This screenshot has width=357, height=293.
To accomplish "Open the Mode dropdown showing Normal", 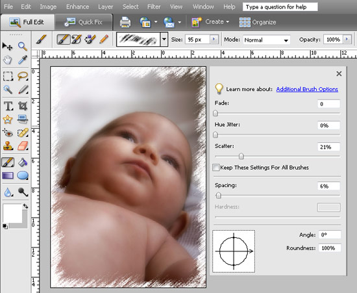I will pyautogui.click(x=267, y=40).
